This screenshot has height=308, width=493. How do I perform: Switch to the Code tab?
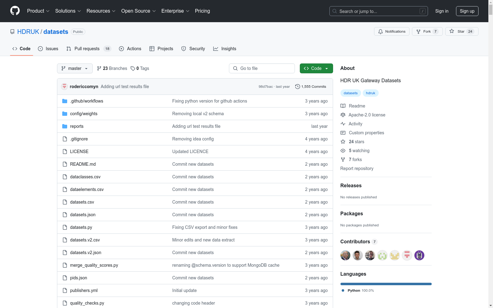[22, 49]
